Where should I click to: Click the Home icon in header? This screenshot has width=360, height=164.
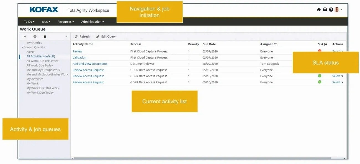click(x=319, y=10)
